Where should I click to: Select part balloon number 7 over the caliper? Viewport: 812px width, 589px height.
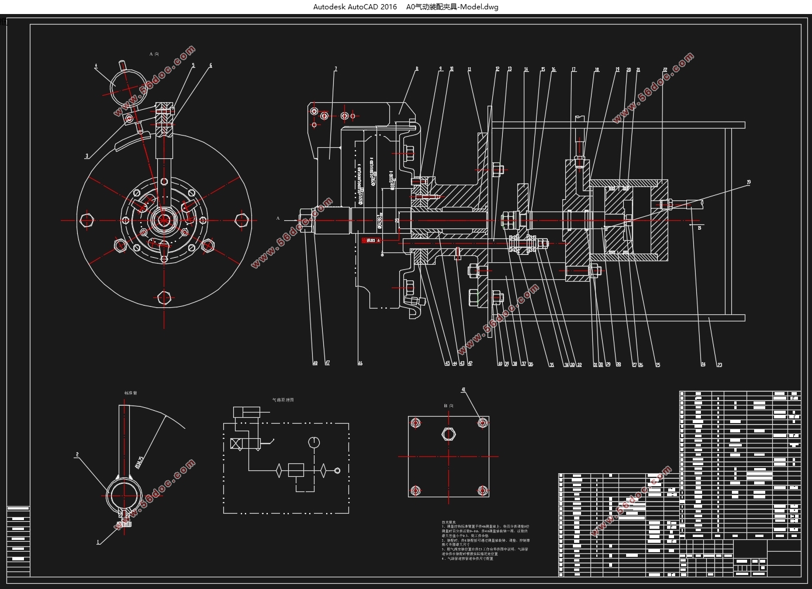pos(336,69)
